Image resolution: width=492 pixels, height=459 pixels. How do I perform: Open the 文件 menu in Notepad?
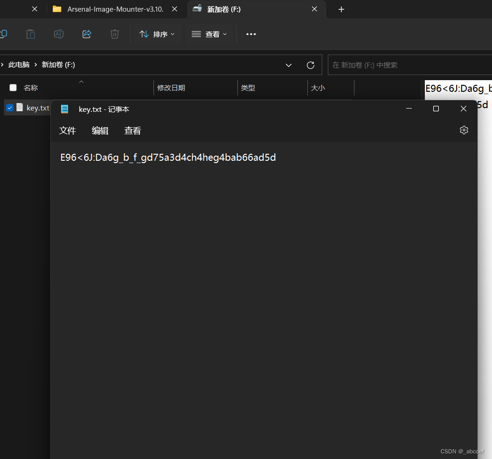(68, 130)
